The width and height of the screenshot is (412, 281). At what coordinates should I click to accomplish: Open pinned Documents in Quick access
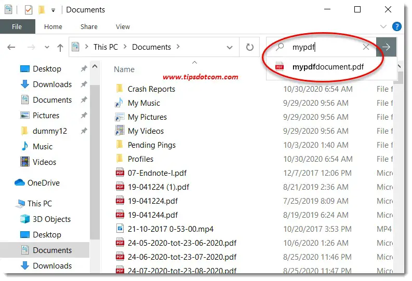click(52, 100)
